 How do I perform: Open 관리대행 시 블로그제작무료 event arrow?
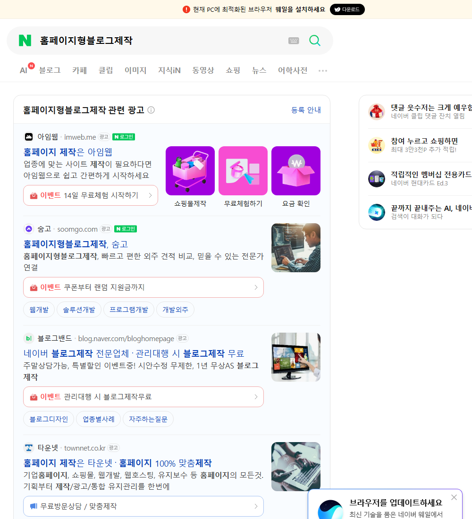(256, 396)
